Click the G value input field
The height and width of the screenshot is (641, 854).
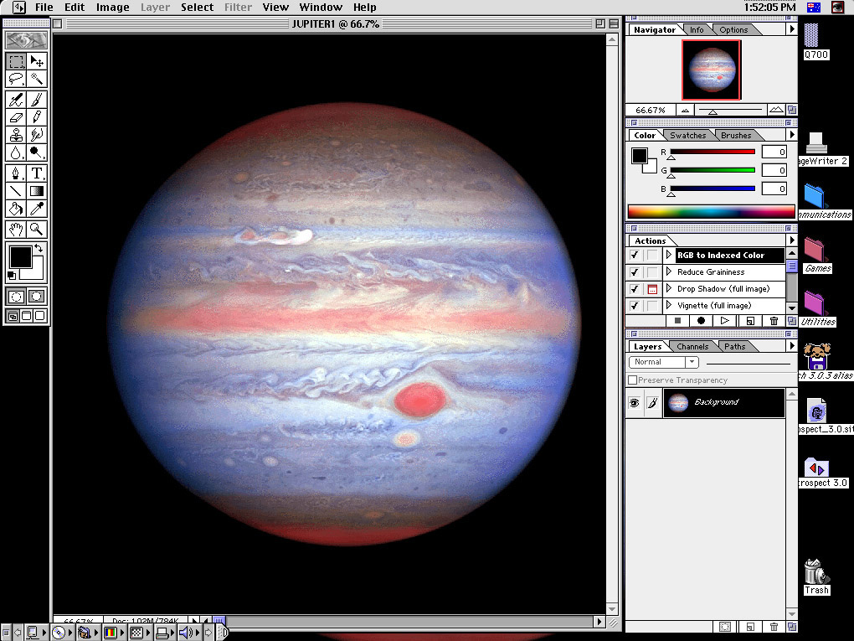tap(774, 170)
